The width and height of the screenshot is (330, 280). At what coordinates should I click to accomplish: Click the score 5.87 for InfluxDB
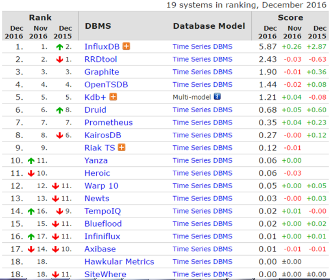coord(268,47)
